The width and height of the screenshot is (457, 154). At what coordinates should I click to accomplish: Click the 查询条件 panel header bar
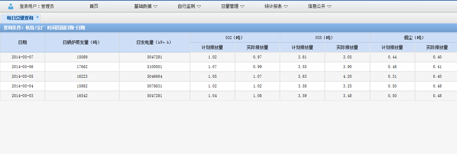point(228,28)
